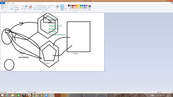This screenshot has height=97, width=173.
Task: Pick the Cloud callout shape
Action: [45, 9]
